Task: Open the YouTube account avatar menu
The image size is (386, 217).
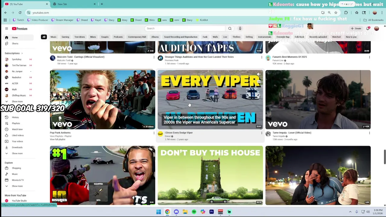Action: [376, 28]
